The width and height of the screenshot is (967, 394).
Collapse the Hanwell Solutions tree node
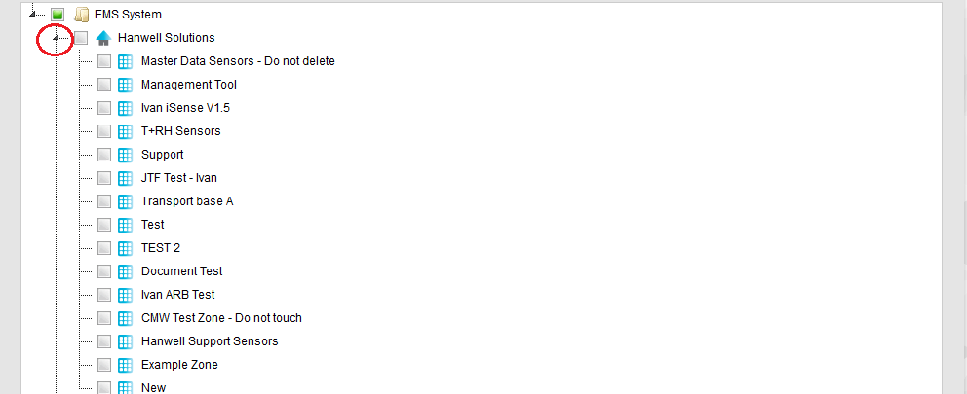click(x=56, y=38)
